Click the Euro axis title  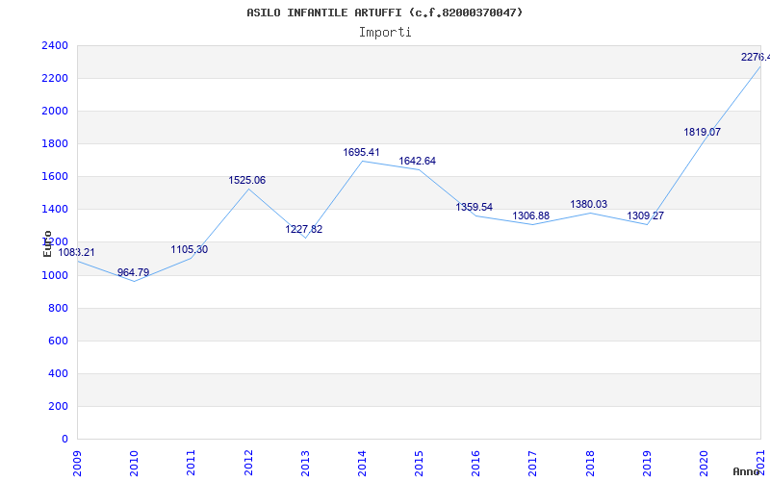47,243
